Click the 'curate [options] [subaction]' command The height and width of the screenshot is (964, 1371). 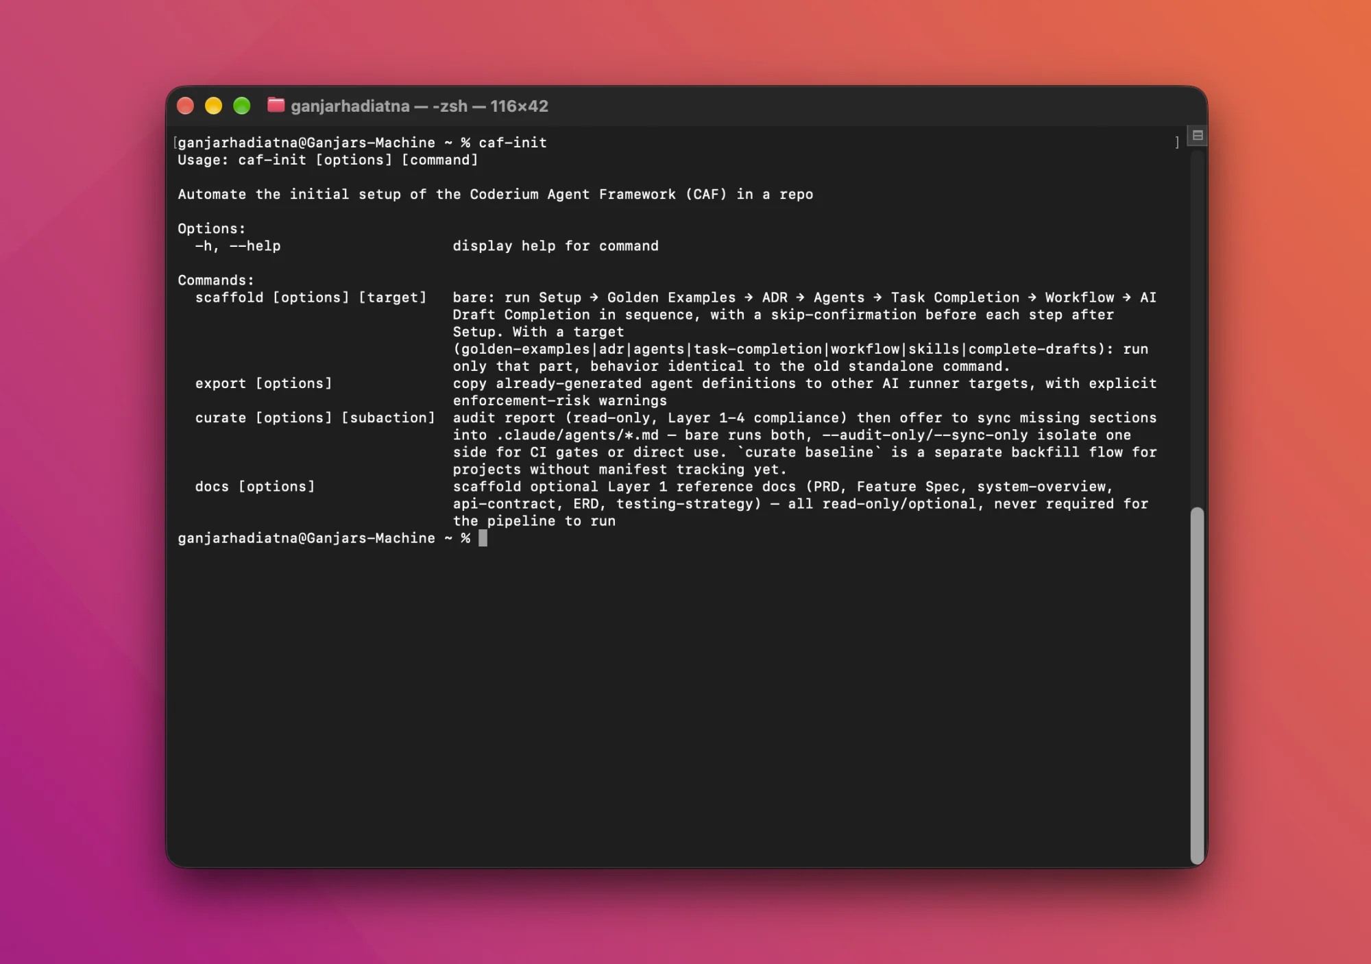click(x=315, y=418)
